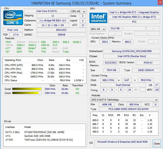Click the Intel Ivy Bridge-MB GT2 field

(134, 12)
